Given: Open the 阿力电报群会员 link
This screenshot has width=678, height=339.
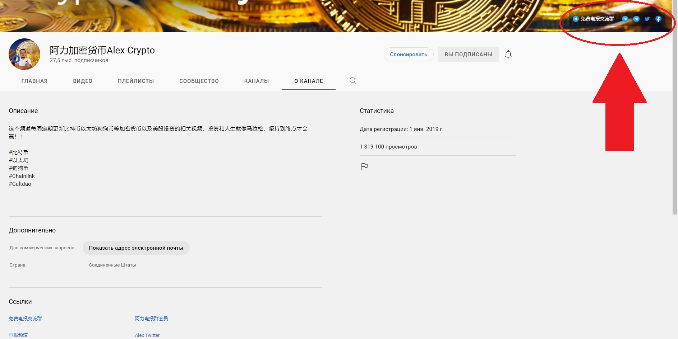Looking at the screenshot, I should [x=151, y=319].
